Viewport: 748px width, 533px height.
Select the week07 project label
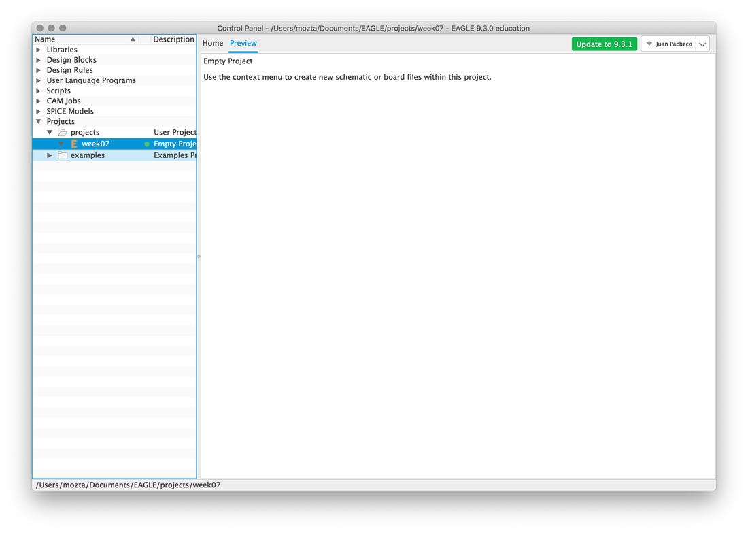[x=95, y=144]
